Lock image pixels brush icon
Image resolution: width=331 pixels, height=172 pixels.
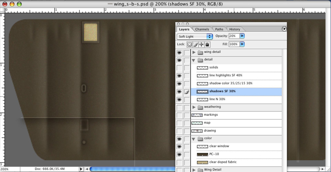196,44
